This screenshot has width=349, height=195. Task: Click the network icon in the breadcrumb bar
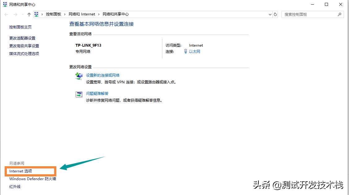pyautogui.click(x=36, y=14)
